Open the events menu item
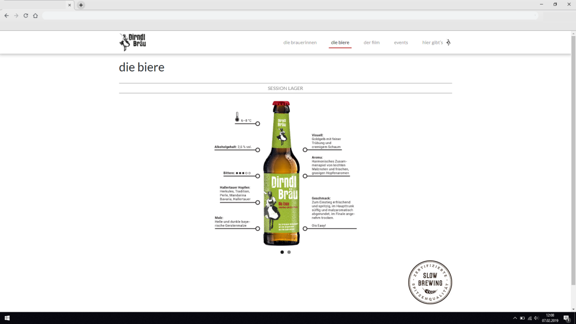 400,43
